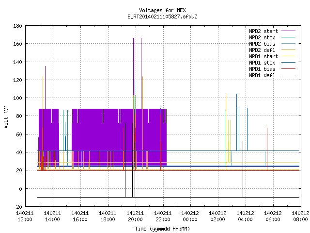This screenshot has width=310, height=233.
Task: Click the '140212 02:00' time tick label
Action: [217, 216]
